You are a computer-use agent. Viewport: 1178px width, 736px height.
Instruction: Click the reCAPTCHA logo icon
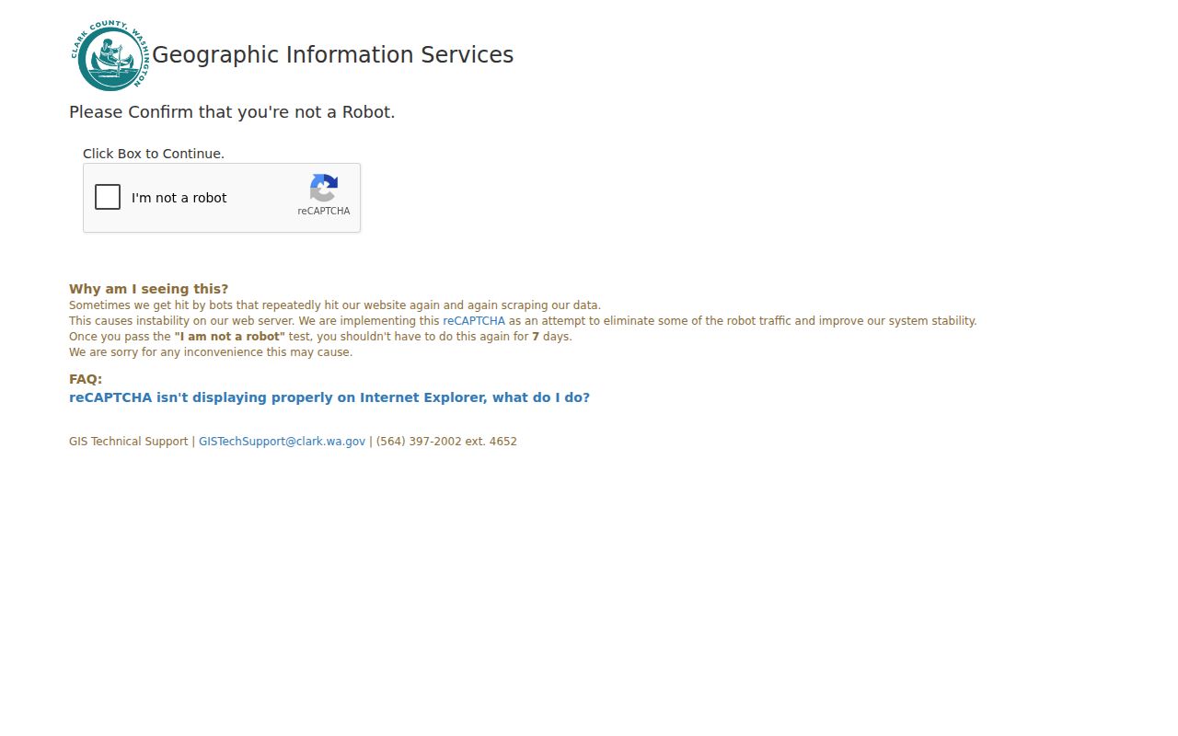pos(324,188)
